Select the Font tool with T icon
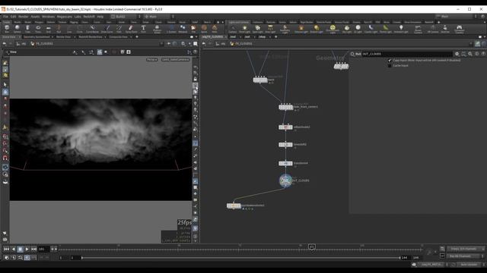Viewport: 487px width, 273px height. pyautogui.click(x=143, y=29)
